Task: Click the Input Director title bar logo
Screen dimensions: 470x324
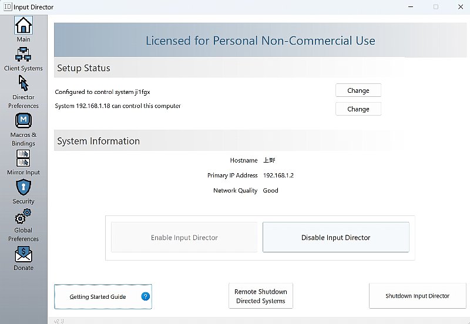Action: (x=8, y=6)
